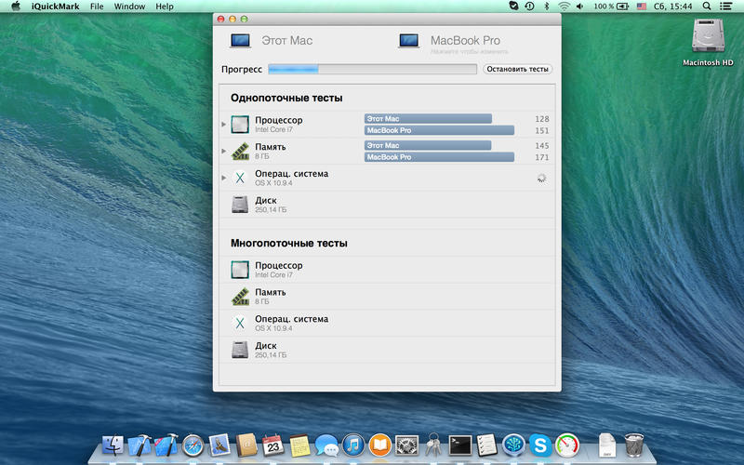This screenshot has width=744, height=465.
Task: Open the yellow Notes app in the dock
Action: coord(299,445)
